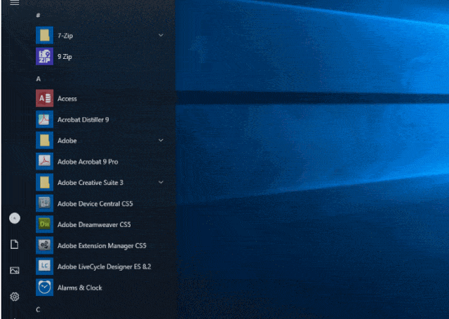Click the hamburger menu at top-left
The height and width of the screenshot is (319, 449).
click(x=14, y=3)
